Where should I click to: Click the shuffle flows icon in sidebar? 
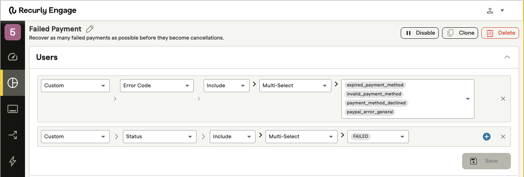13,135
